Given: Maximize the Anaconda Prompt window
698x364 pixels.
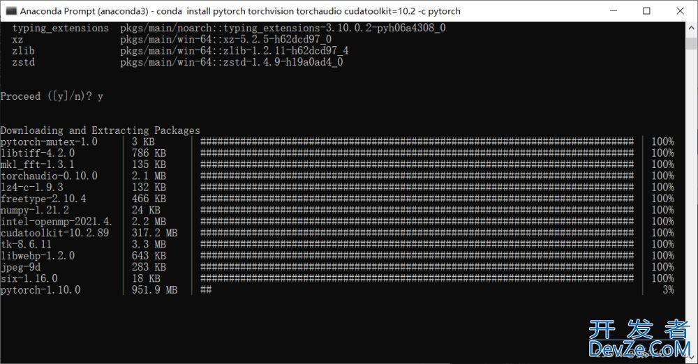Looking at the screenshot, I should coord(646,10).
